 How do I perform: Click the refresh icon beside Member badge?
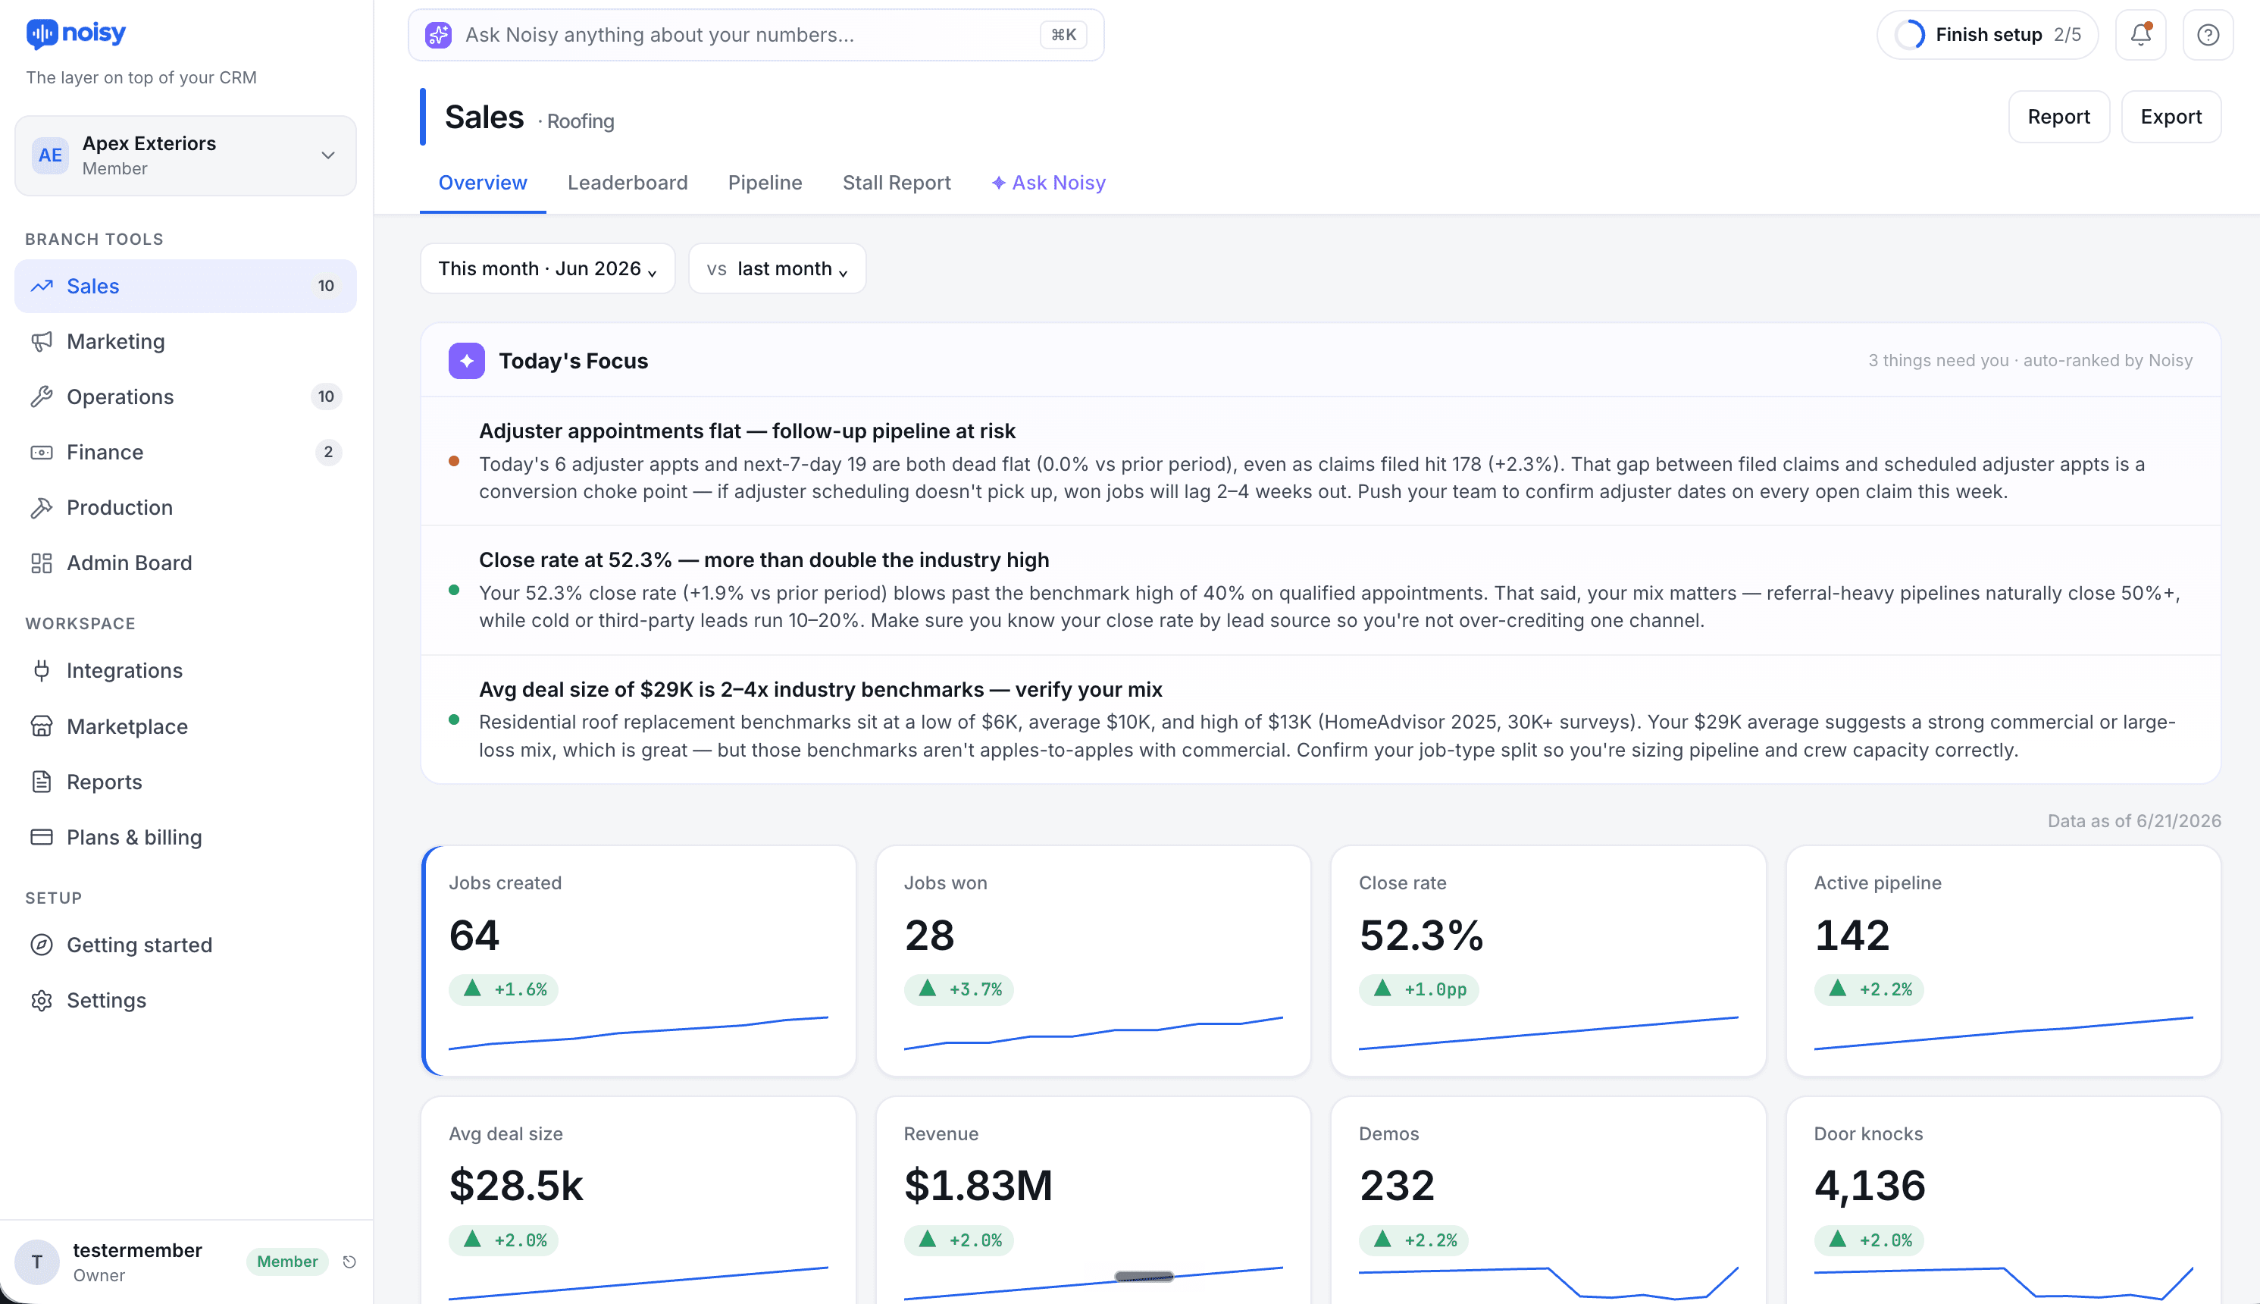pos(350,1262)
